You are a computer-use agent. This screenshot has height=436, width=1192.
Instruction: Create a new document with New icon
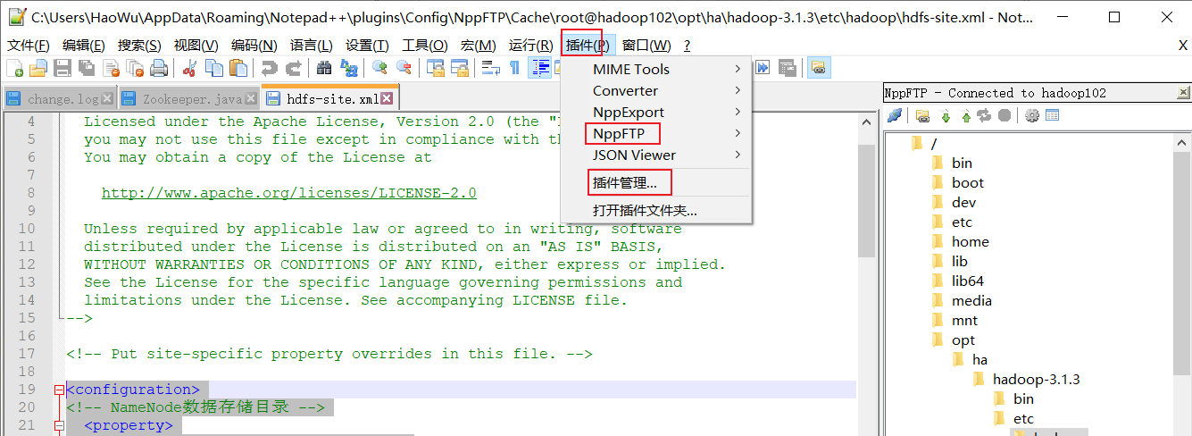coord(15,68)
